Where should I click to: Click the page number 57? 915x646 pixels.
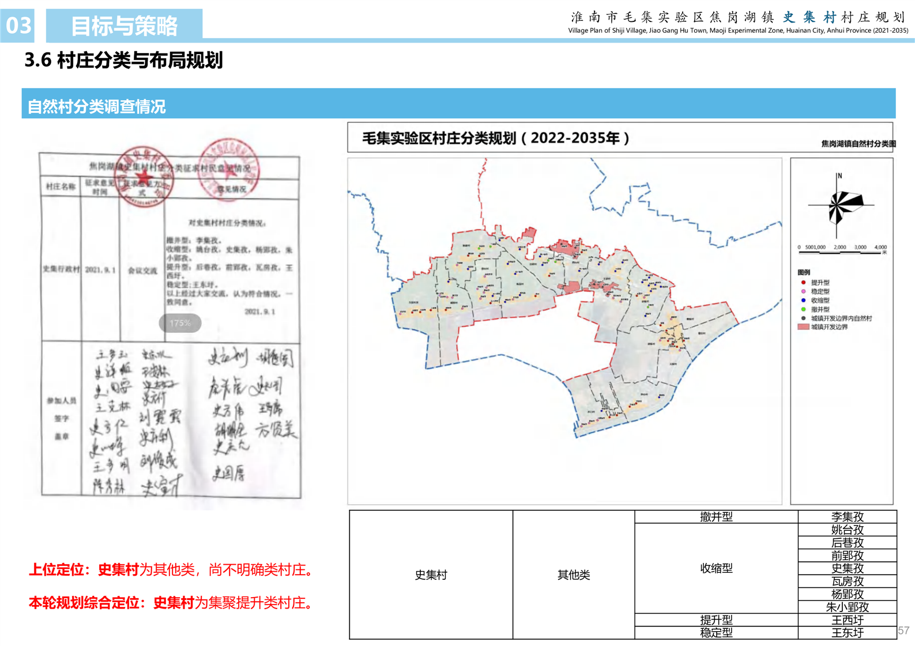click(x=903, y=630)
